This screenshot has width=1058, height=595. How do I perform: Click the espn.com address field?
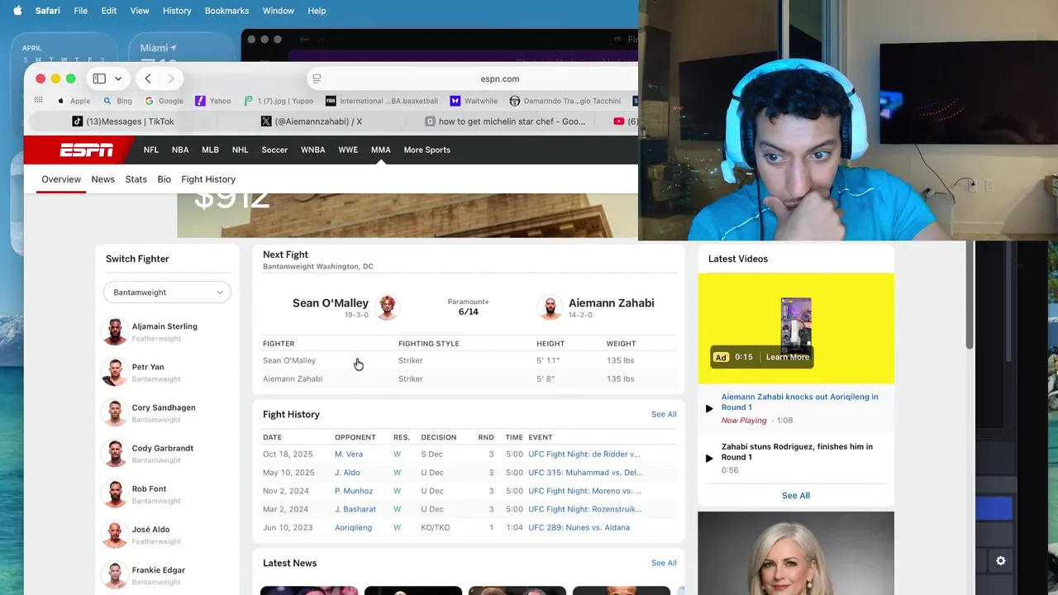[x=499, y=79]
